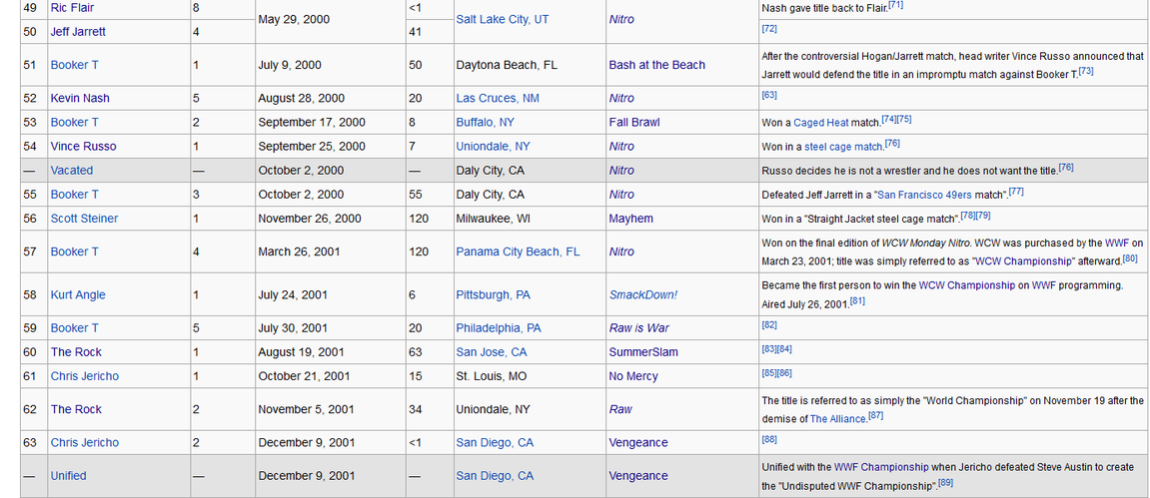Open Nitro link in the March 26, 2001 row

[621, 251]
